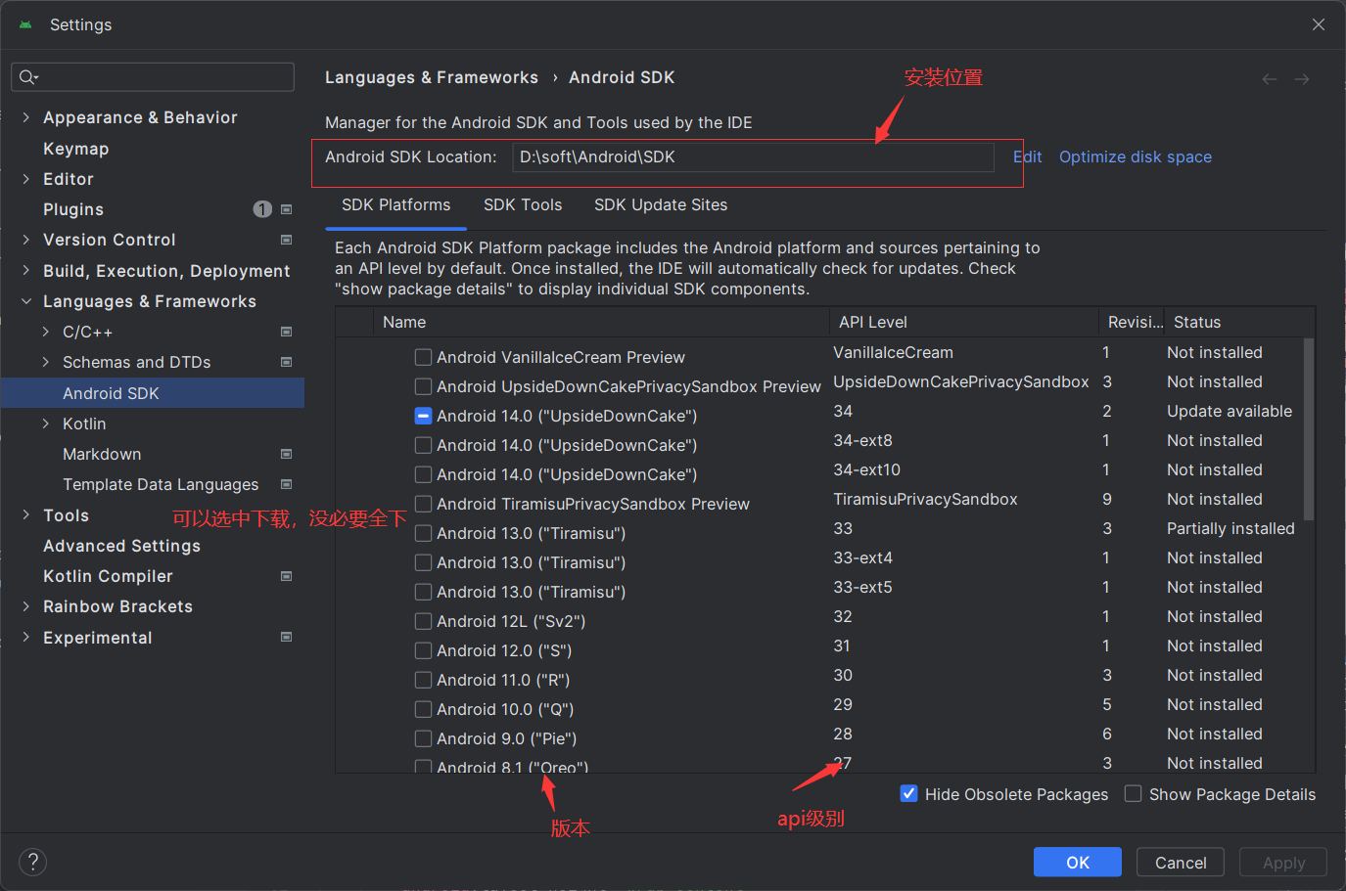Click 'Update available' status of Android 14.0
Viewport: 1346px width, 891px height.
(1230, 411)
